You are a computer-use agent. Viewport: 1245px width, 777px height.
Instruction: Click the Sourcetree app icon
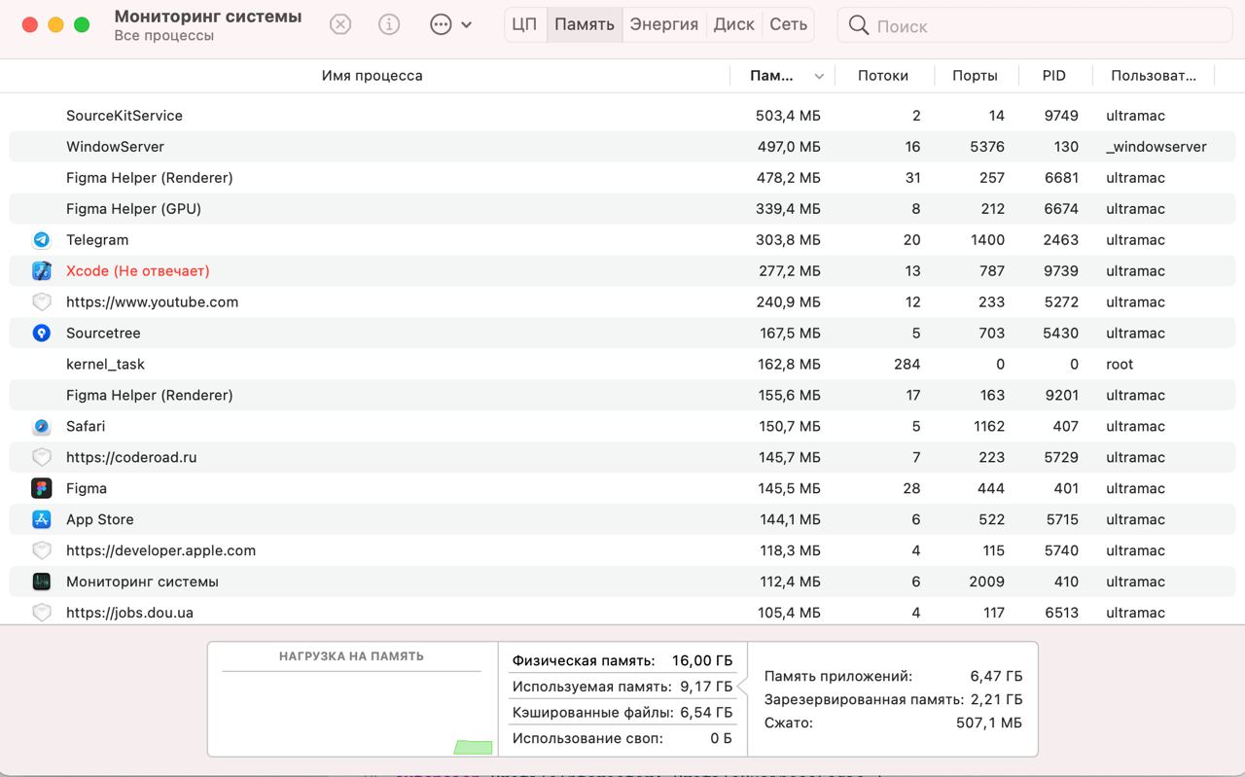pos(42,333)
